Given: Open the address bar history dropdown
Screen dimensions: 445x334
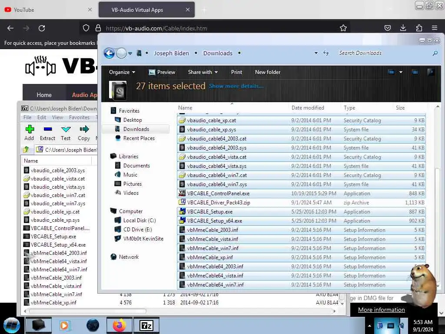Looking at the screenshot, I should [316, 53].
